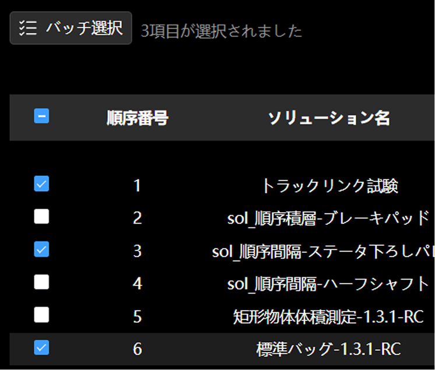This screenshot has width=435, height=370.
Task: Click the バッチ選択 button
Action: (x=71, y=28)
